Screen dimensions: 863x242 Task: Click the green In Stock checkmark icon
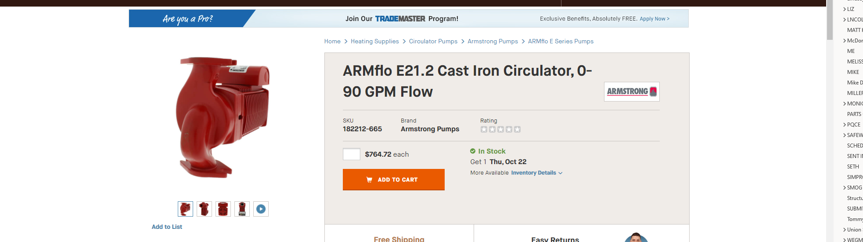(x=473, y=151)
